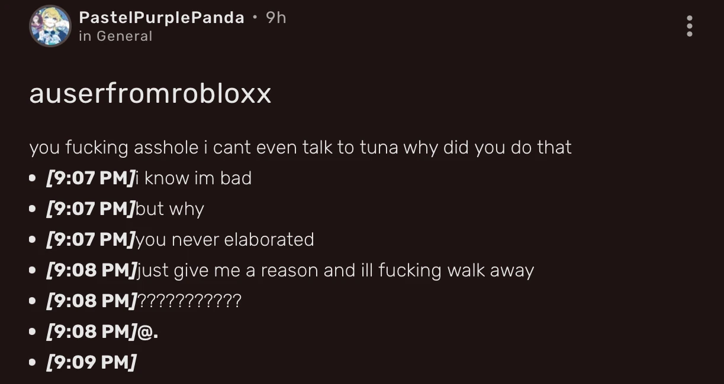Image resolution: width=724 pixels, height=384 pixels.
Task: Click the bullet next to the 9:09 PM entry
Action: coord(34,362)
